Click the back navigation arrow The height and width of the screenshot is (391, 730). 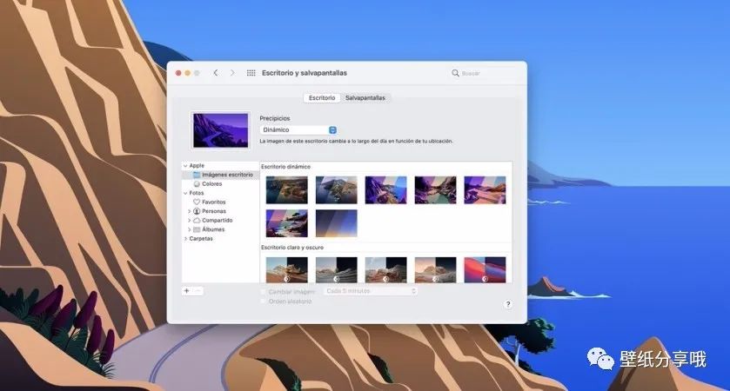(x=216, y=73)
